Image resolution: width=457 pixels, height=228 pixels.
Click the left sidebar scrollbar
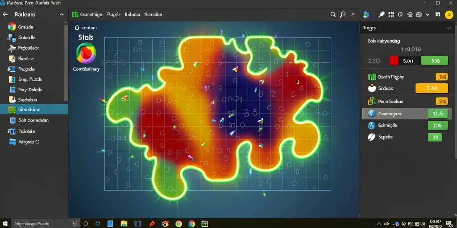click(x=66, y=62)
